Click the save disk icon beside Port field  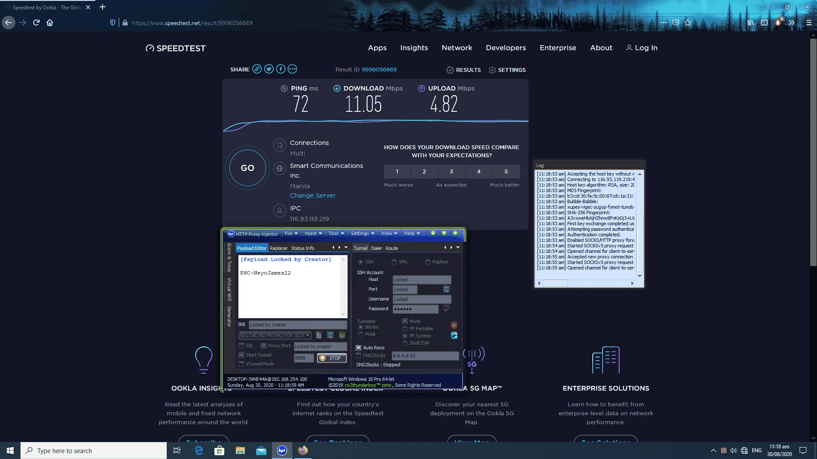pyautogui.click(x=446, y=289)
